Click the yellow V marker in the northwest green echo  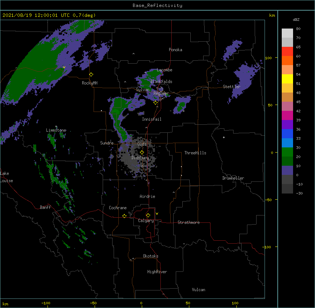pos(64,67)
